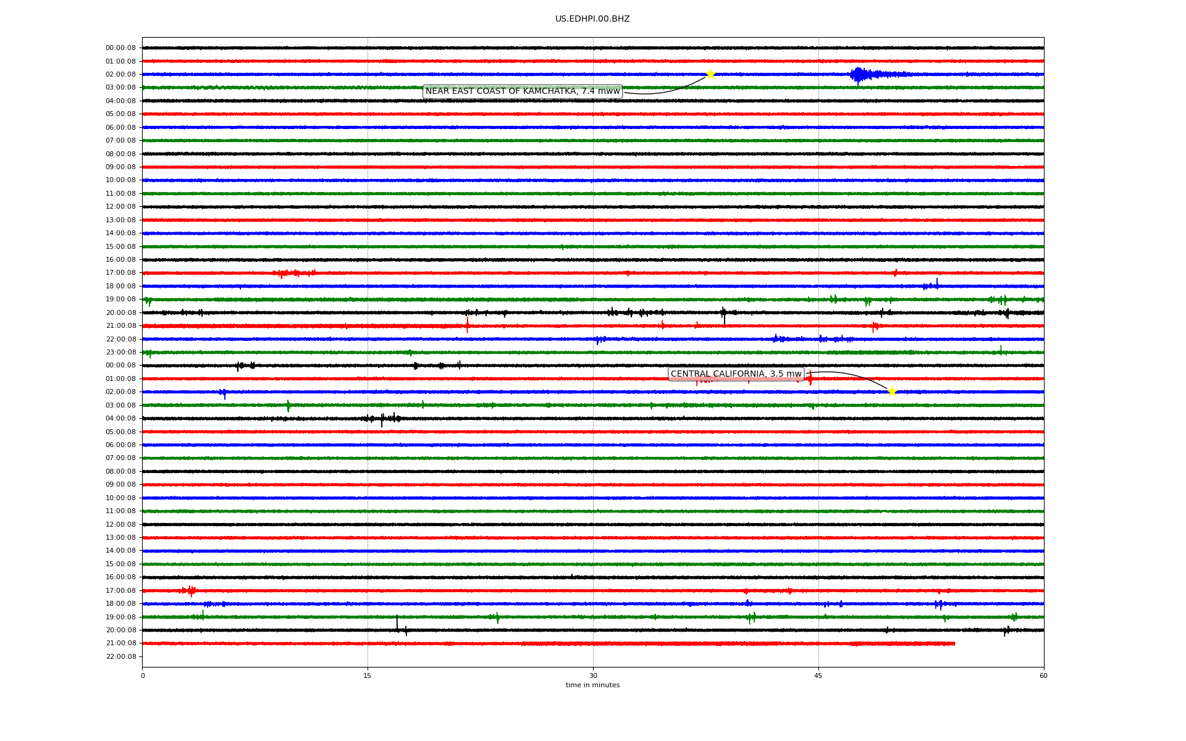Screen dimensions: 1186x741
Task: Click the x-axis tick labeled 60
Action: [1043, 676]
